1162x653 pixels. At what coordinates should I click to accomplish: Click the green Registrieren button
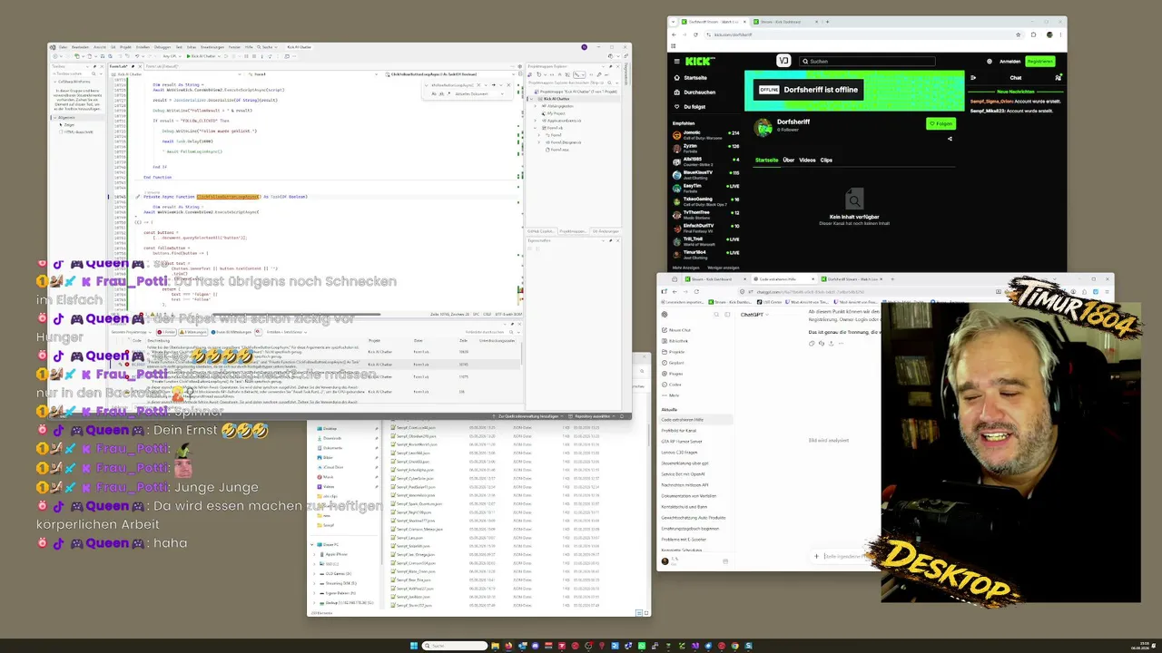[1040, 62]
